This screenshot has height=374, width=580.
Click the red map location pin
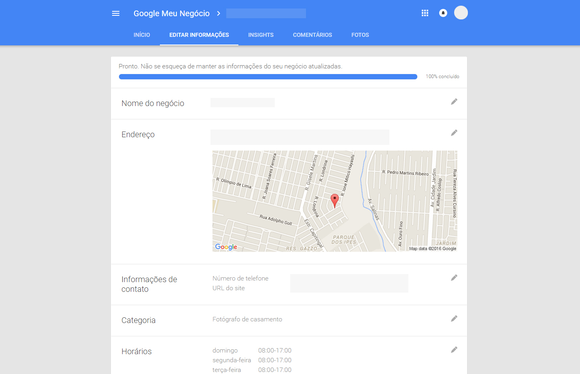(x=335, y=200)
